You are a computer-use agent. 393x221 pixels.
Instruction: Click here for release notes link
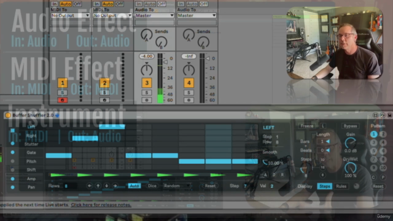[x=101, y=204]
